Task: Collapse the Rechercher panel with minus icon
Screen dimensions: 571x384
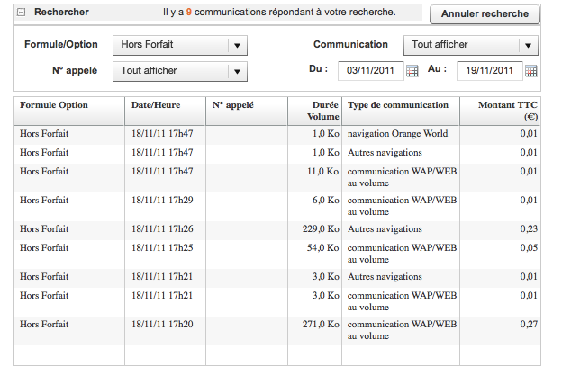Action: pyautogui.click(x=21, y=13)
